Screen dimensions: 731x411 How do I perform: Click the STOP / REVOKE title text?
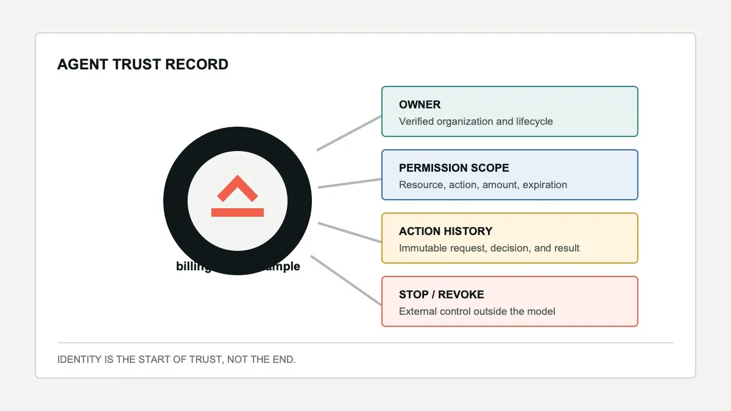[442, 295]
